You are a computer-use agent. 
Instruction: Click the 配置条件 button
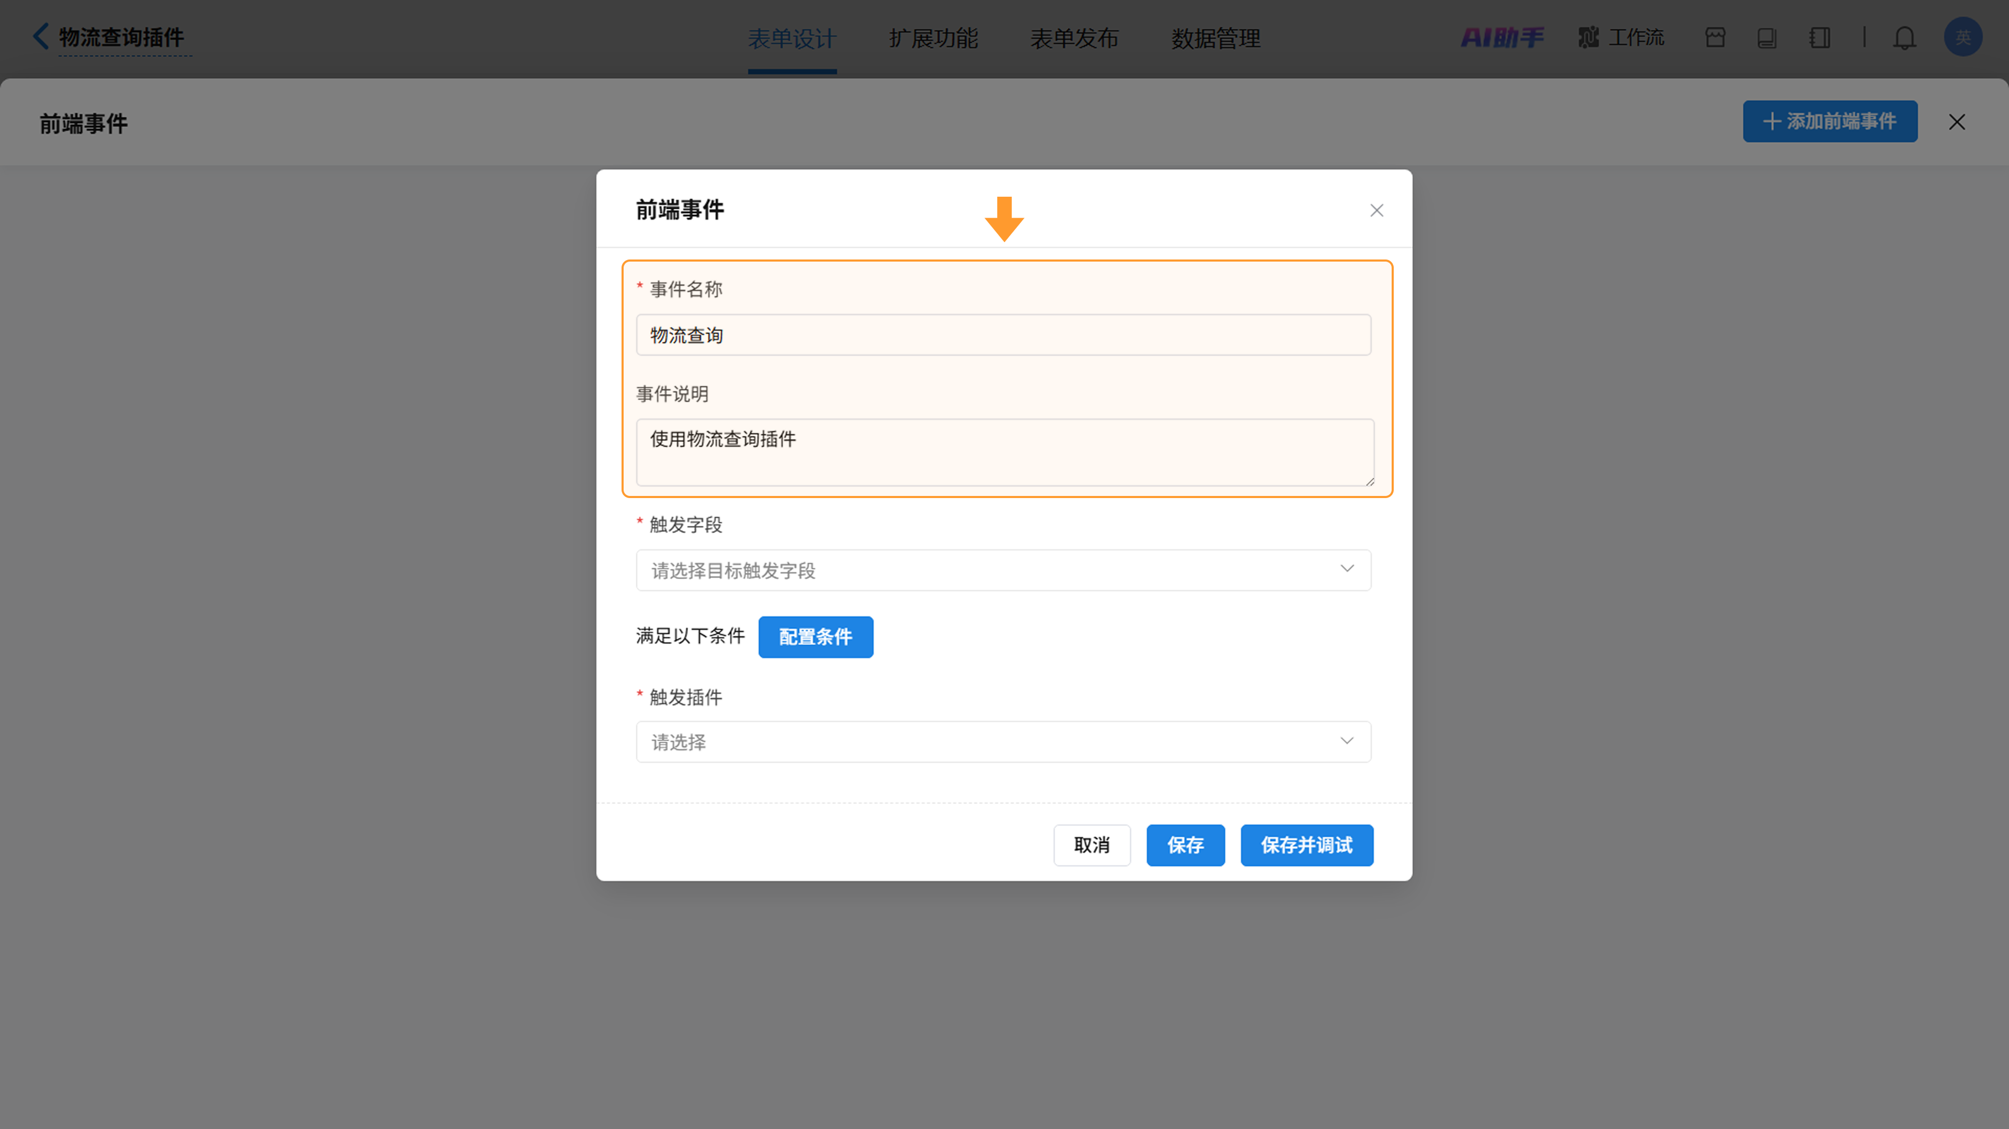(x=816, y=637)
